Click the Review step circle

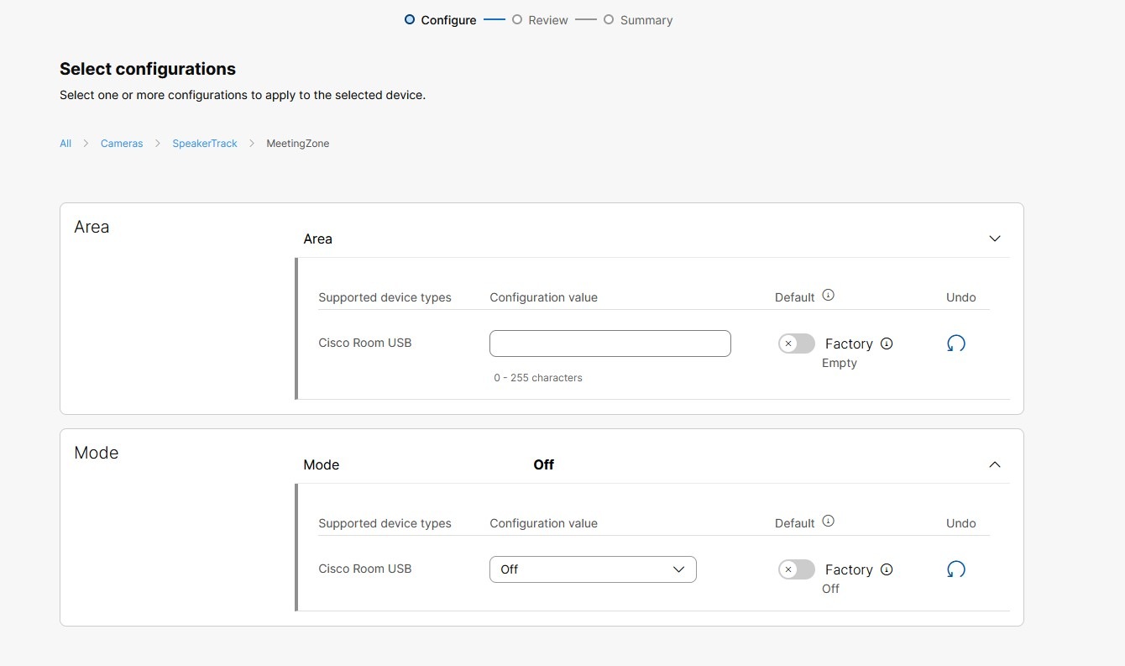pos(516,19)
